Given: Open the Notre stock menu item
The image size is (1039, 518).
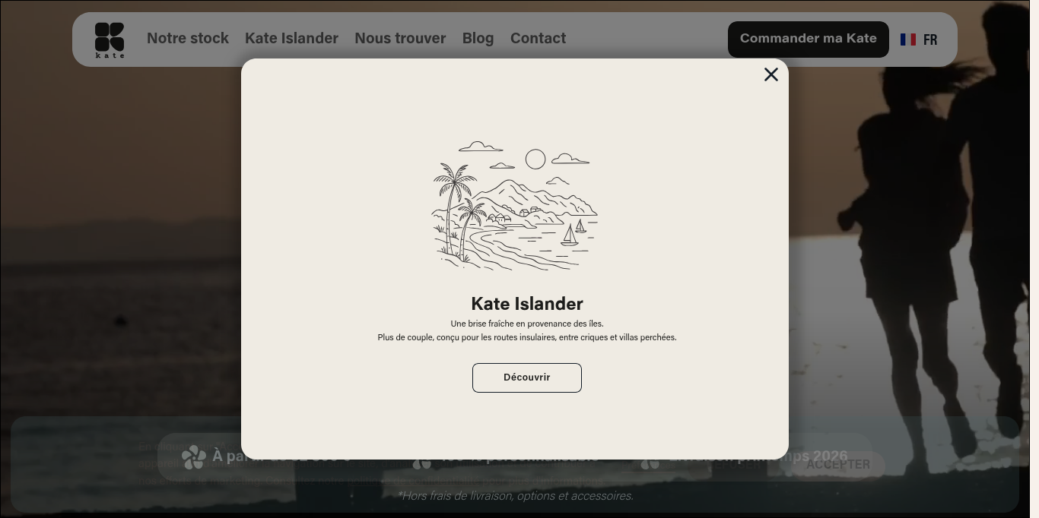Looking at the screenshot, I should (x=187, y=38).
